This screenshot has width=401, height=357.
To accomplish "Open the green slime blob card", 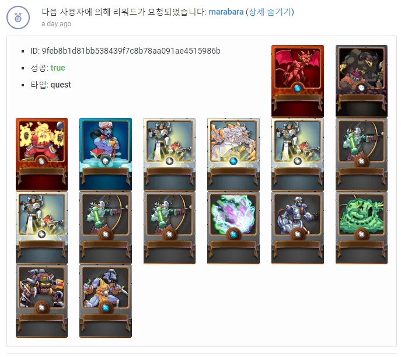I will click(x=361, y=228).
